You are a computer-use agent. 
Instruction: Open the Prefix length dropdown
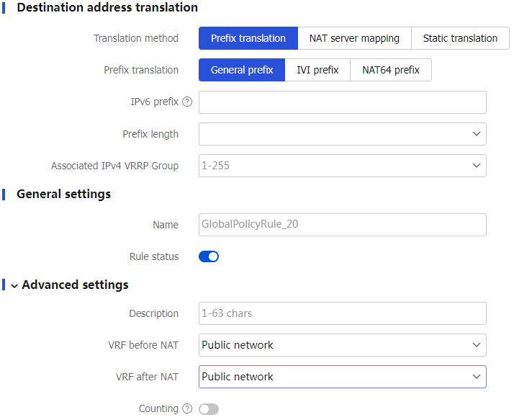click(x=343, y=134)
